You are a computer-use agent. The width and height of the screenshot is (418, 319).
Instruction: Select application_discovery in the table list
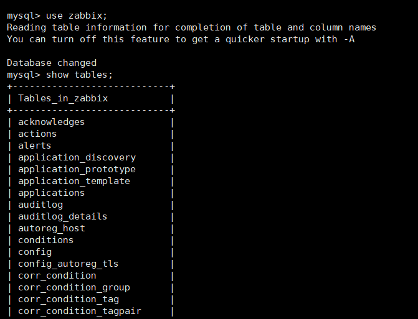(77, 157)
